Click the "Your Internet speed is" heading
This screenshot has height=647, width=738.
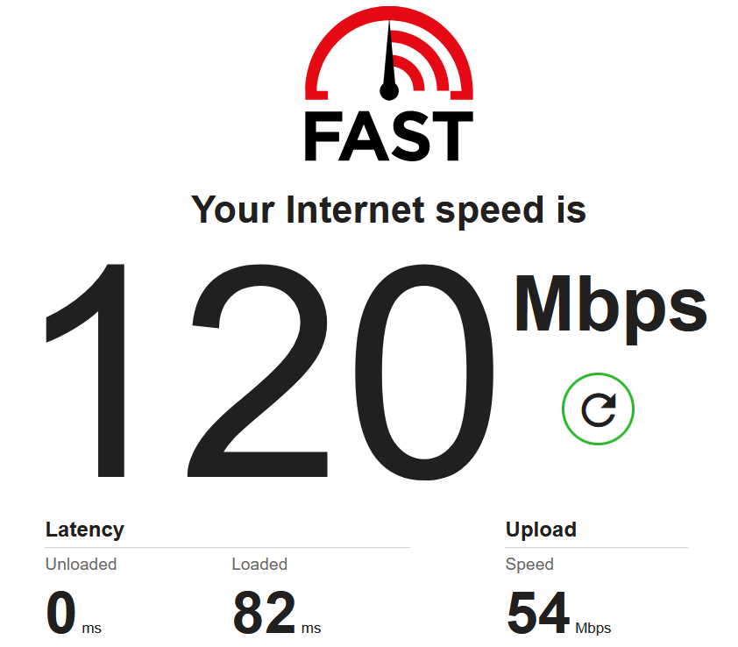point(388,210)
